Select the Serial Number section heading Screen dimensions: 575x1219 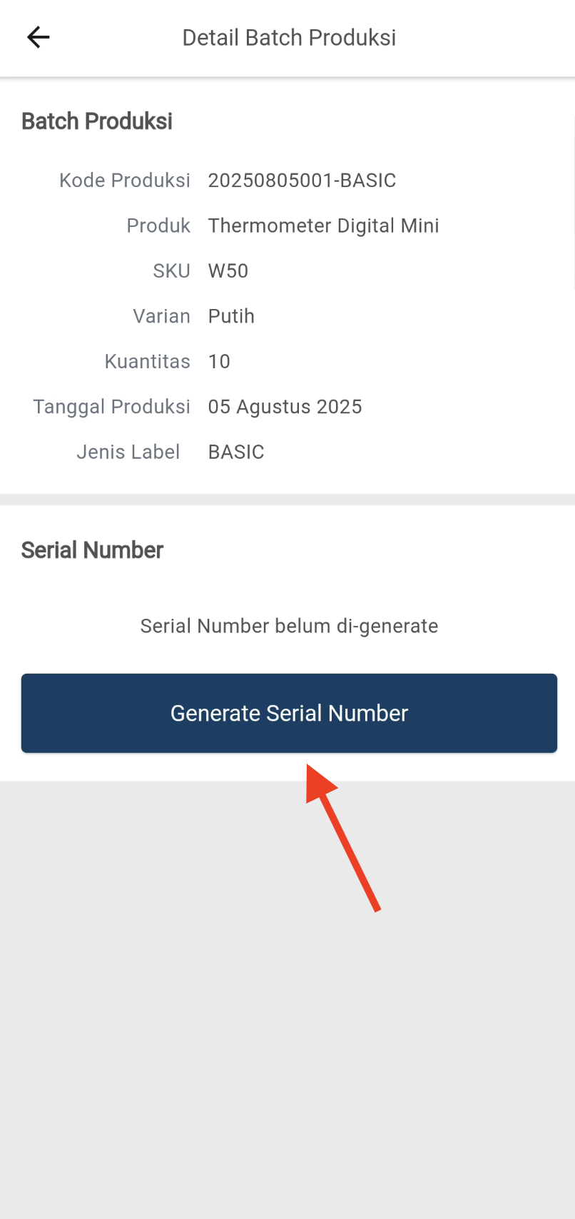point(92,550)
